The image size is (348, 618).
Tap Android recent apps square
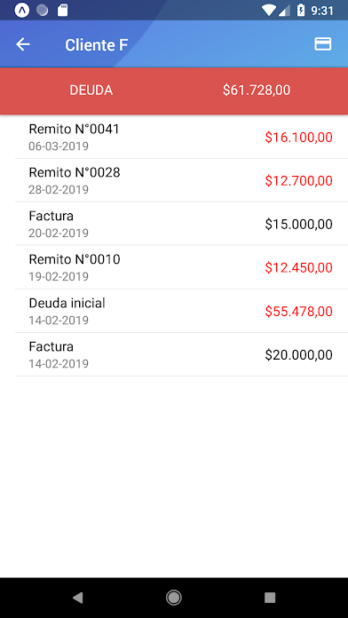pos(270,598)
